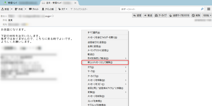
Task: Click the 受信 (Get Messages) toolbar button
Action: [5, 9]
